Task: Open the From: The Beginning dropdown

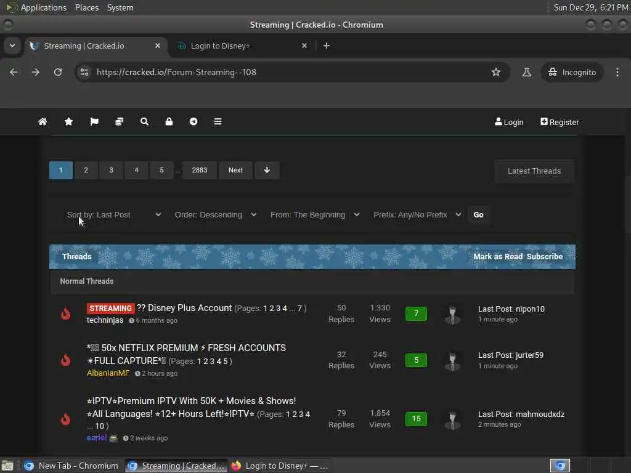Action: coord(315,215)
